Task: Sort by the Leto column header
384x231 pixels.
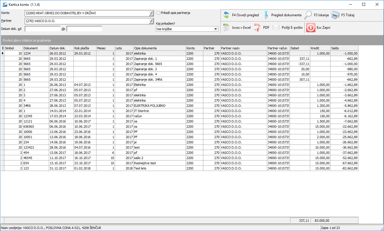Action: point(124,48)
